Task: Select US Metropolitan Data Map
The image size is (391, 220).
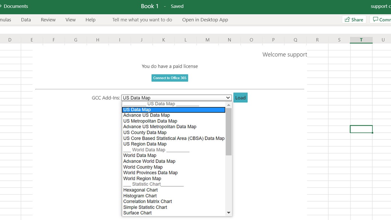Action: tap(174, 121)
